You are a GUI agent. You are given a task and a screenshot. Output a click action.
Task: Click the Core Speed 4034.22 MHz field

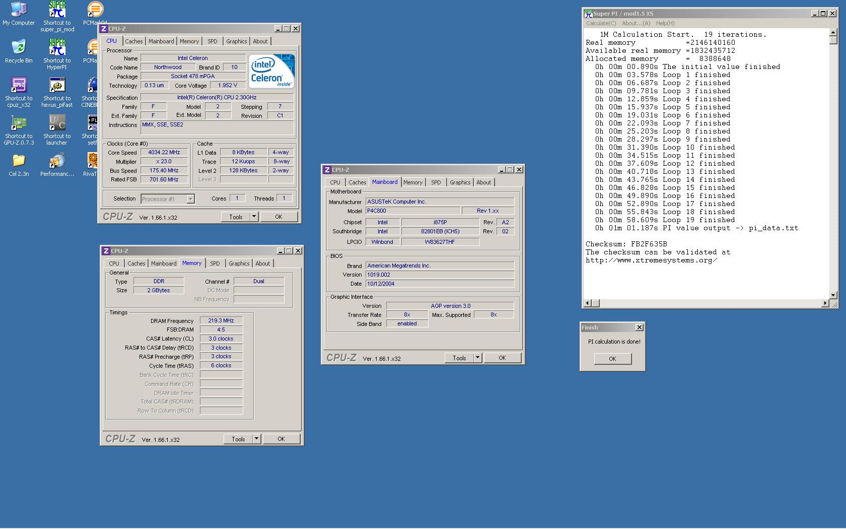pos(164,152)
